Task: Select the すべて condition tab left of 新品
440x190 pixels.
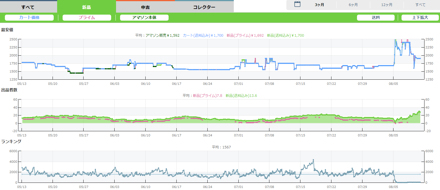Action: pos(28,7)
